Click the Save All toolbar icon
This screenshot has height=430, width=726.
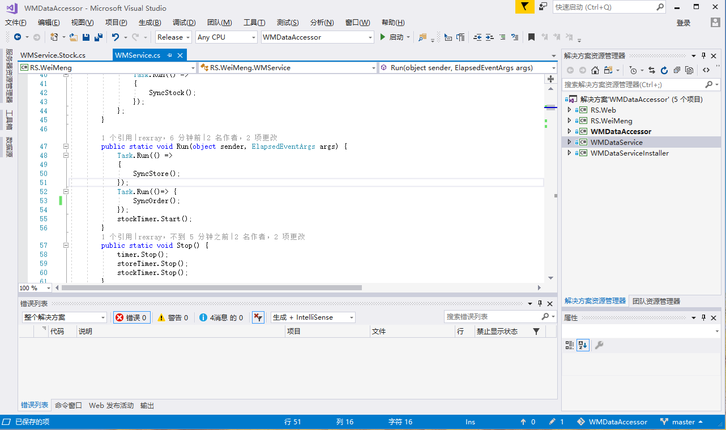point(99,37)
